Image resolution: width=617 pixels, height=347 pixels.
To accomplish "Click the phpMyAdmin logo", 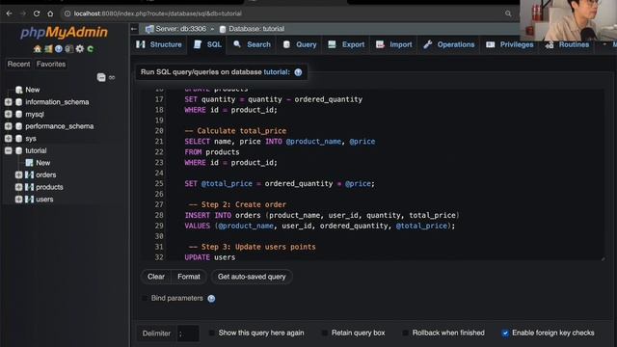I will point(64,32).
